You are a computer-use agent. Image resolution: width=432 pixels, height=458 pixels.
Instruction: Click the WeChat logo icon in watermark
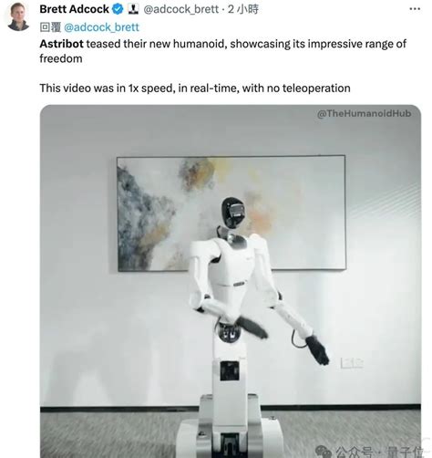324,452
